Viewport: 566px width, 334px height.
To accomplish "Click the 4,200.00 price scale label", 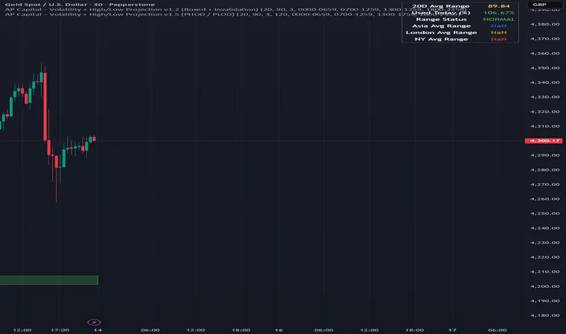I will point(545,286).
